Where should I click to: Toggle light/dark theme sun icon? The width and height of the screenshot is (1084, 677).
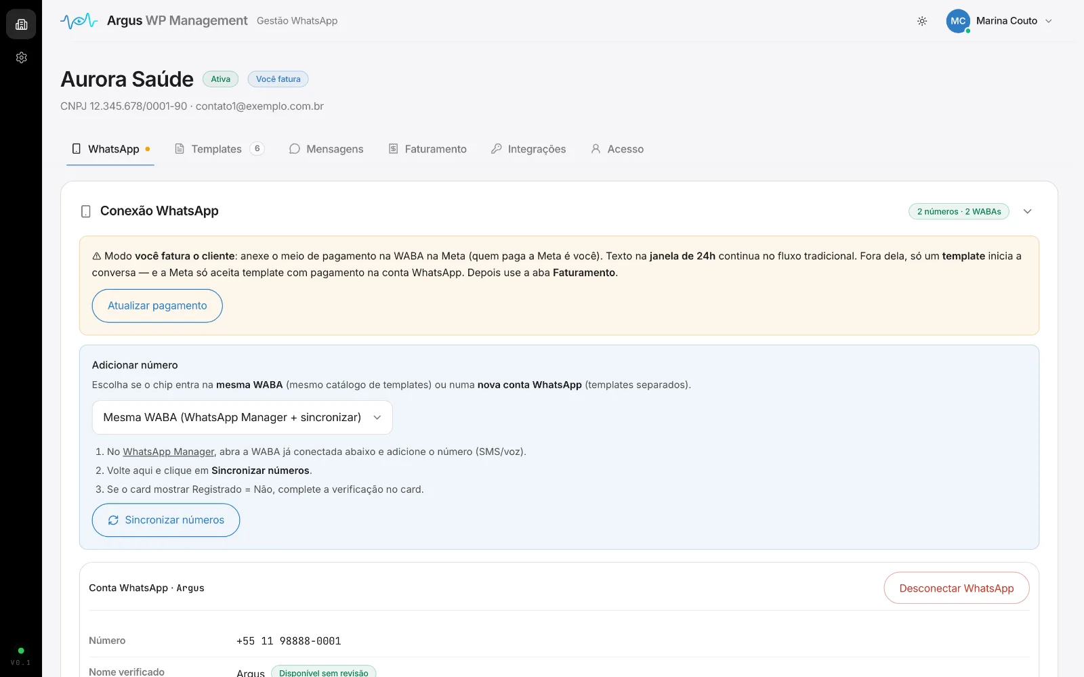coord(922,21)
